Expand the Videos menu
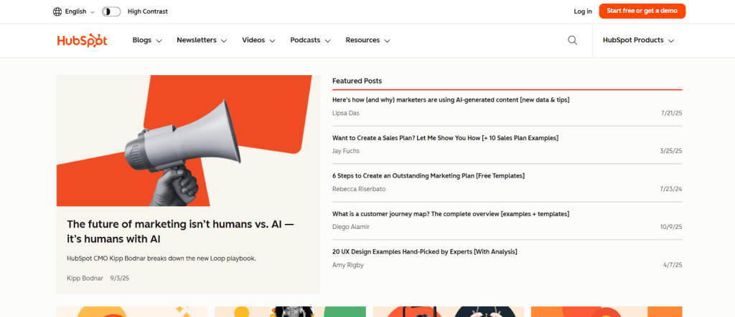735x317 pixels. (258, 40)
